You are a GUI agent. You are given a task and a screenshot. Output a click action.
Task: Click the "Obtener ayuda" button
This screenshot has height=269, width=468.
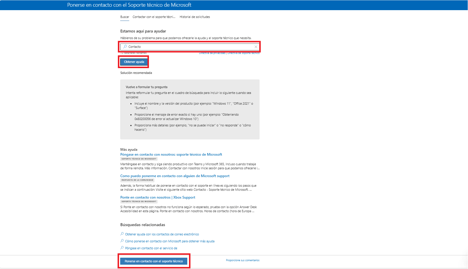tap(134, 62)
